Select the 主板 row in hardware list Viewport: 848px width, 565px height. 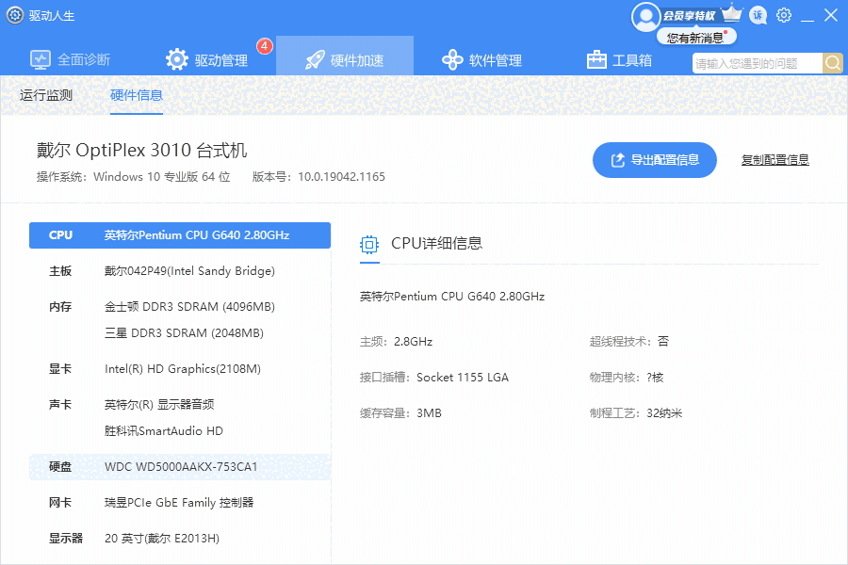179,271
